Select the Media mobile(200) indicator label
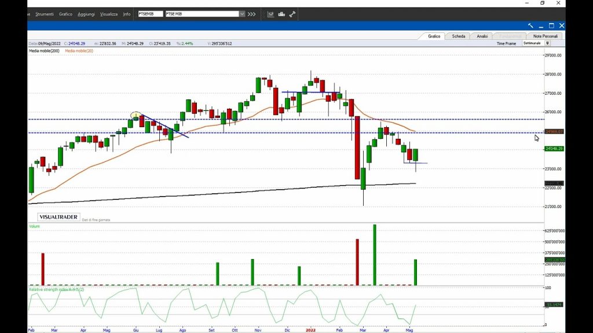This screenshot has width=593, height=333. 44,51
